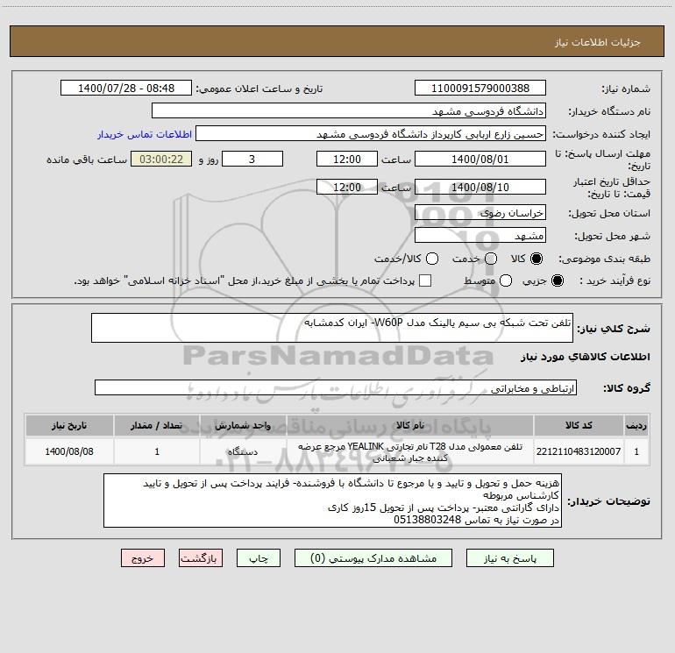Click the 'شرح کلی نیاز' label

click(x=614, y=329)
